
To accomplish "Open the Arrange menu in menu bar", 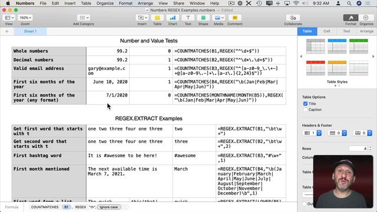I will tap(145, 3).
